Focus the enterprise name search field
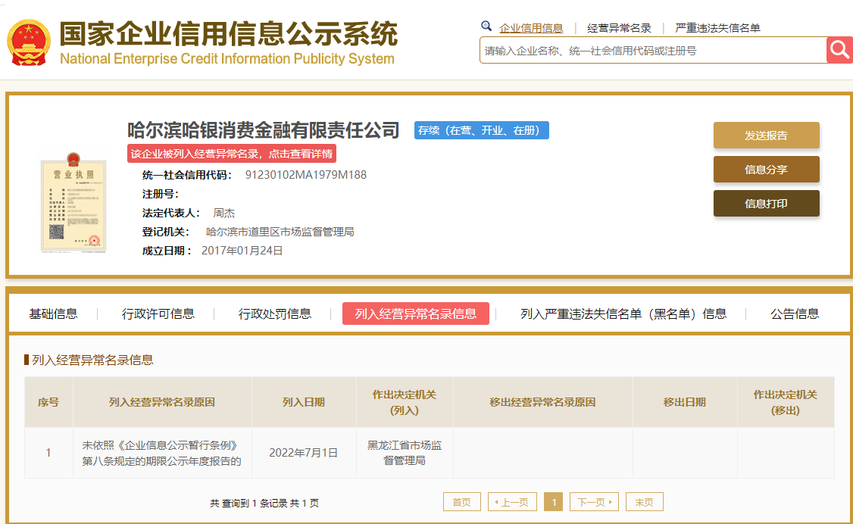 [653, 51]
